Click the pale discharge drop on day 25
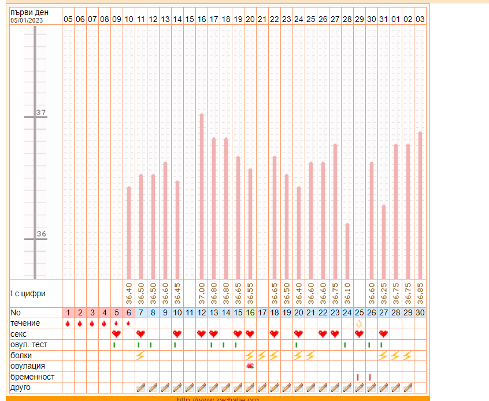This screenshot has width=489, height=401. click(358, 323)
